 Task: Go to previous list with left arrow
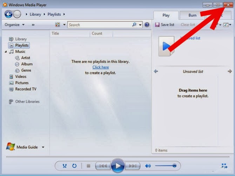156,71
